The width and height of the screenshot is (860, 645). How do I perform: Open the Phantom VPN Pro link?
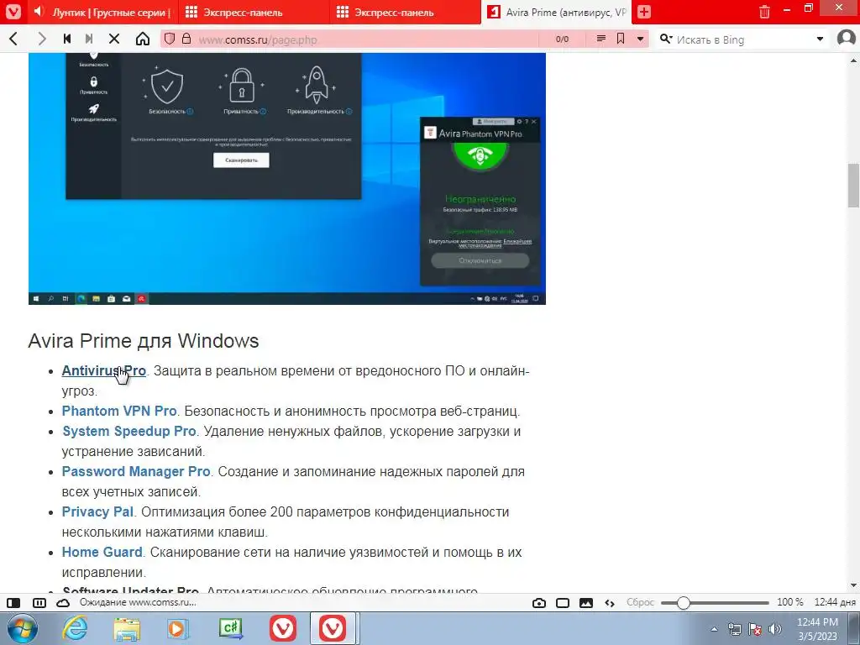[119, 411]
